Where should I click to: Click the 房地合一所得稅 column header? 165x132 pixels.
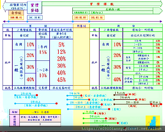coord(142,30)
